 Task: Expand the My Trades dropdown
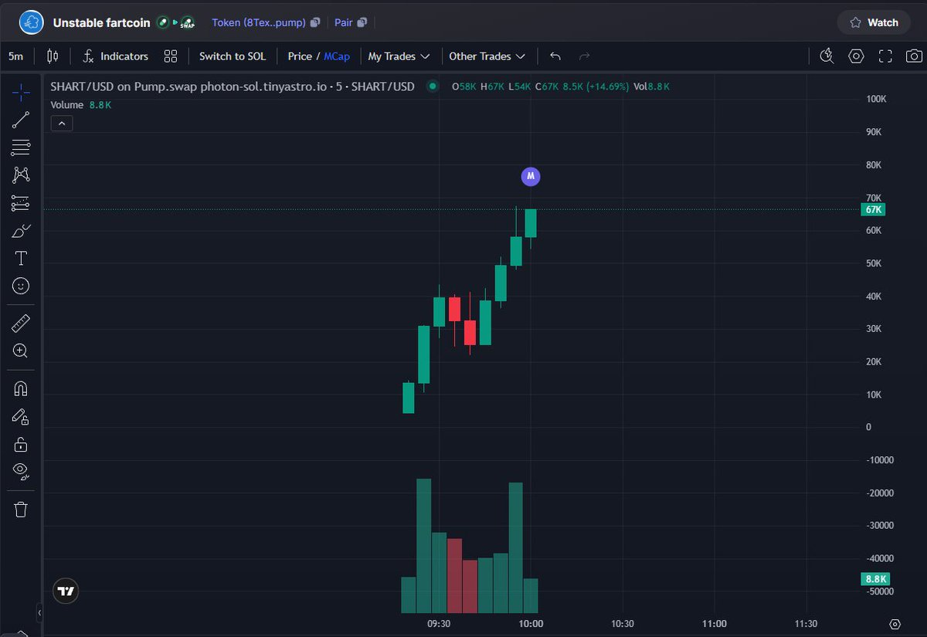pos(399,56)
